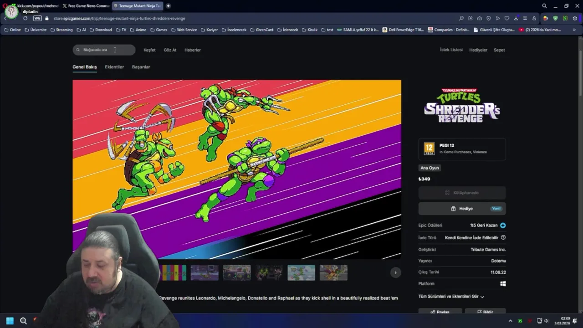The image size is (583, 328).
Task: Open the browser profile account icon
Action: pyautogui.click(x=534, y=18)
